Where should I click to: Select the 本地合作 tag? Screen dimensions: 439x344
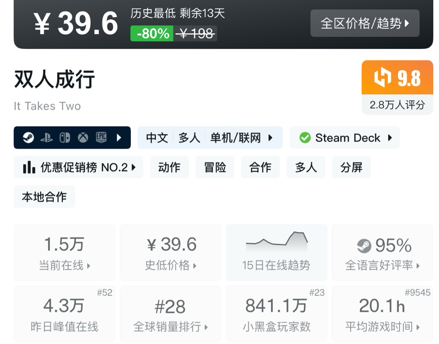click(x=44, y=197)
